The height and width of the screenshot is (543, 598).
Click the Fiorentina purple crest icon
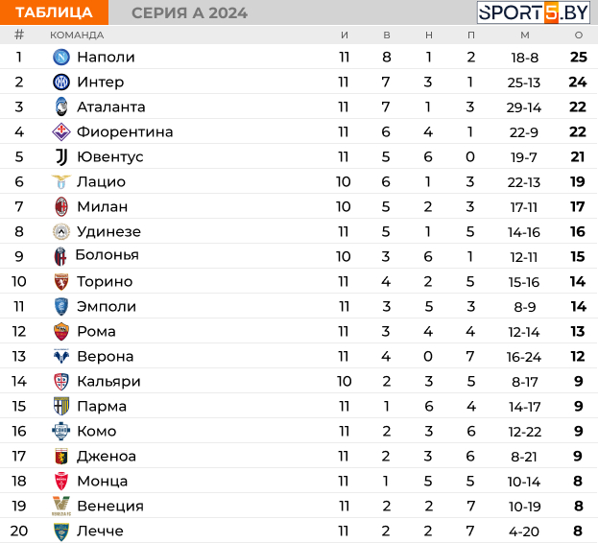pos(61,131)
